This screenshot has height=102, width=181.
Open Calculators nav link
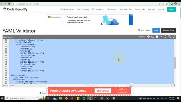tap(111, 9)
